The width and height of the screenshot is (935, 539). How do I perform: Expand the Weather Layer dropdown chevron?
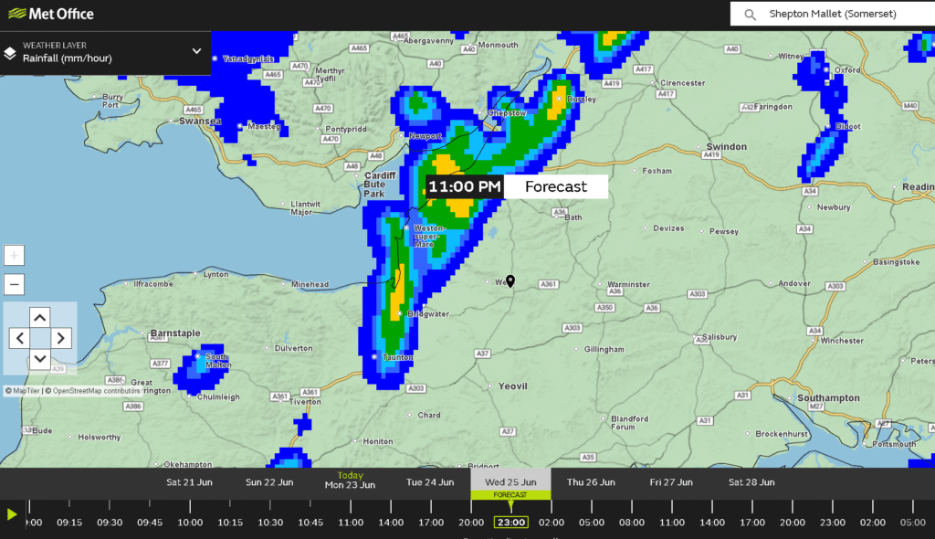coord(196,51)
